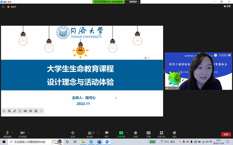
Task: Click the play button in slide toolbar
Action: (9, 111)
